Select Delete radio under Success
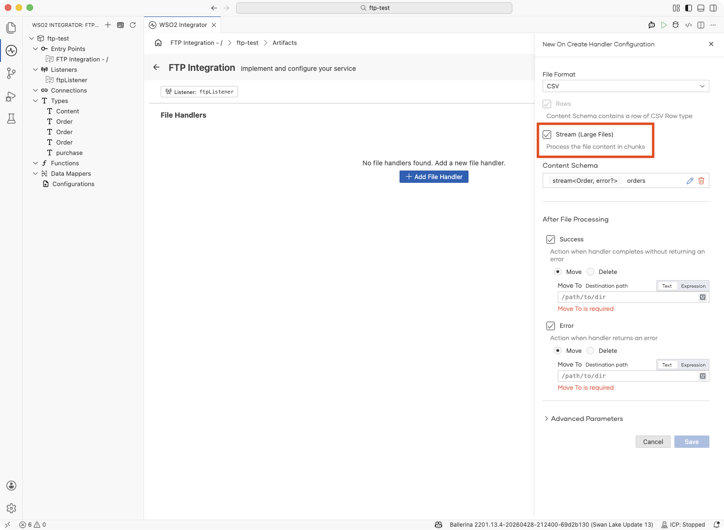 590,272
